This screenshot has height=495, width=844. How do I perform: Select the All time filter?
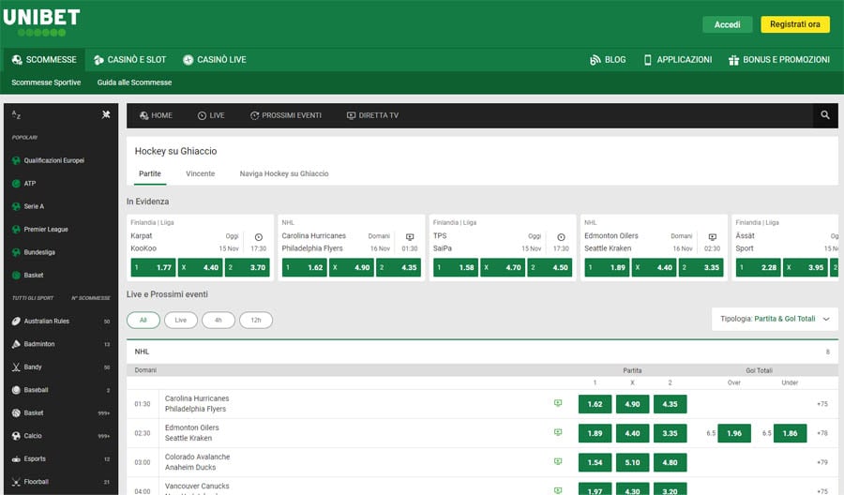point(143,320)
